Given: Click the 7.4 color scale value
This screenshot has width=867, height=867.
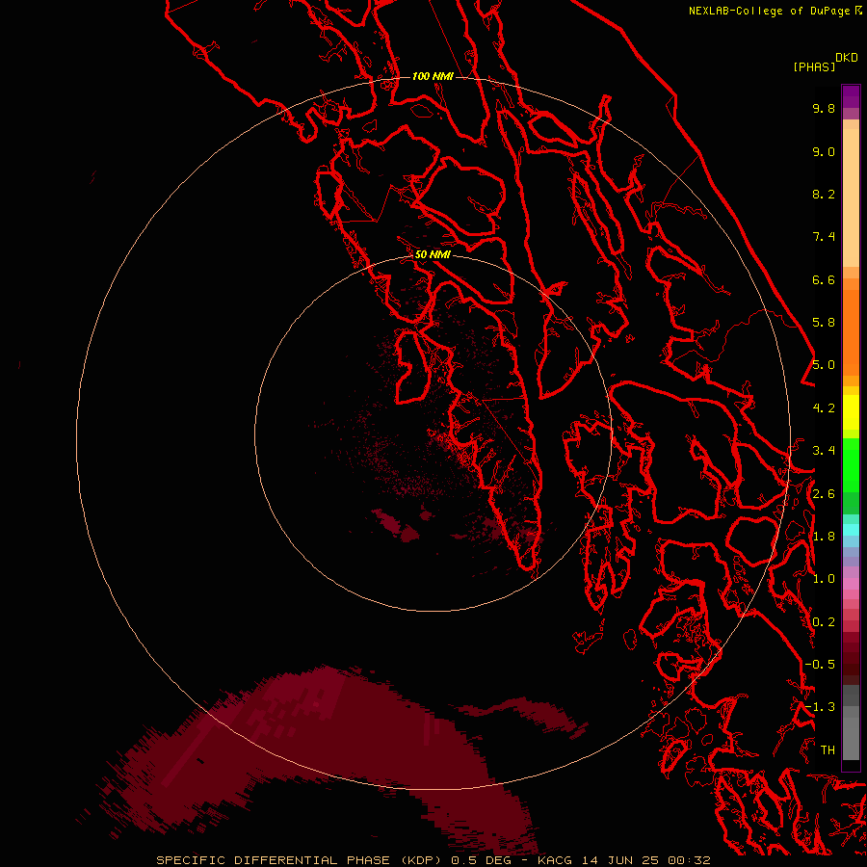Looking at the screenshot, I should 824,237.
